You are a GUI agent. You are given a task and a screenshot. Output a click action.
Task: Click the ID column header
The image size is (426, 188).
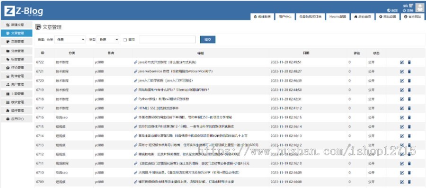tap(43, 53)
